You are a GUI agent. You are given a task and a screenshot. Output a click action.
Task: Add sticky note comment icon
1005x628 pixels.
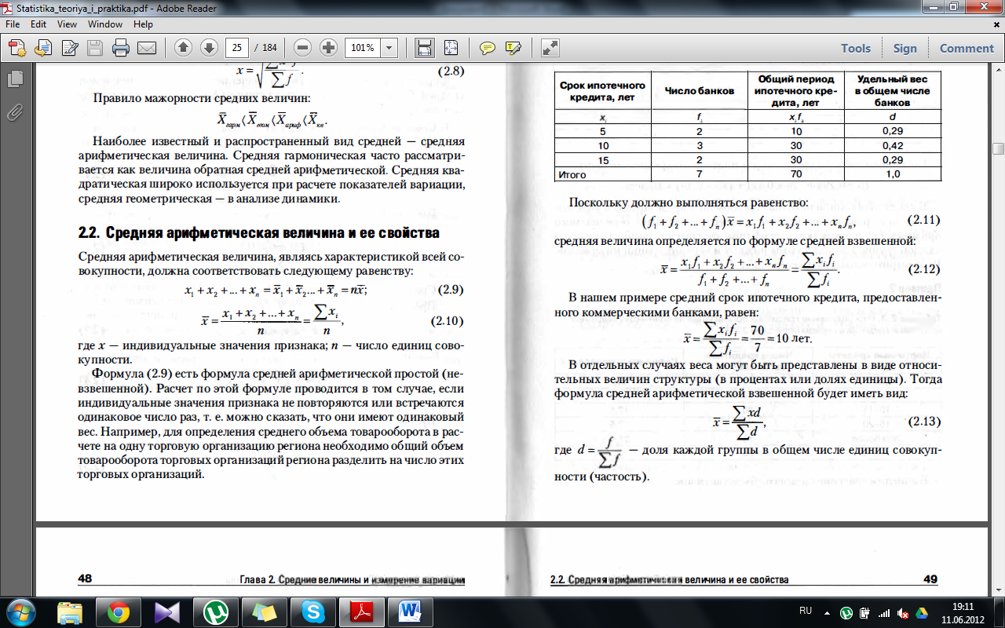pyautogui.click(x=488, y=48)
